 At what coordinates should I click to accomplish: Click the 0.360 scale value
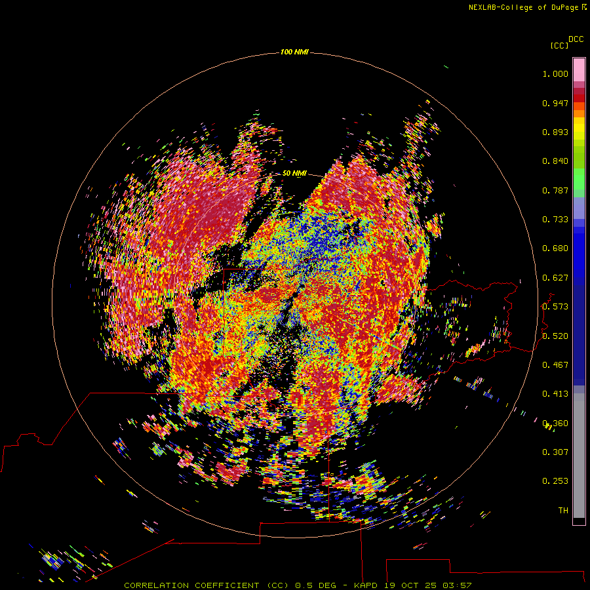pos(555,423)
